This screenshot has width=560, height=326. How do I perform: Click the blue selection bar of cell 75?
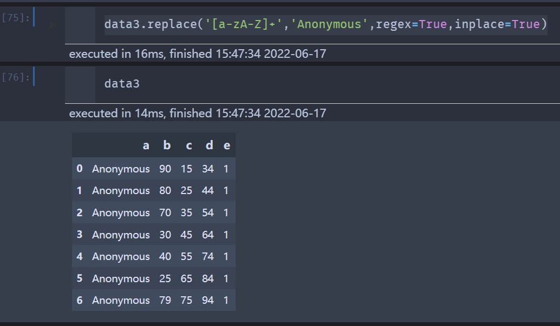(34, 17)
